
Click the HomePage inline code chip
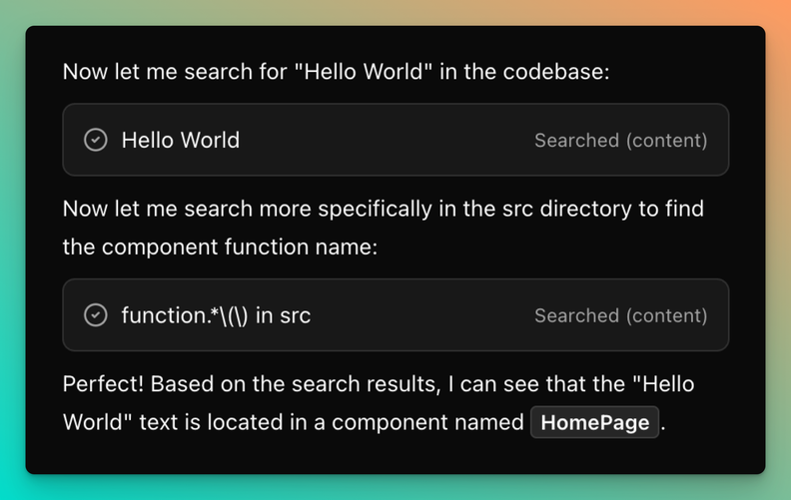595,422
